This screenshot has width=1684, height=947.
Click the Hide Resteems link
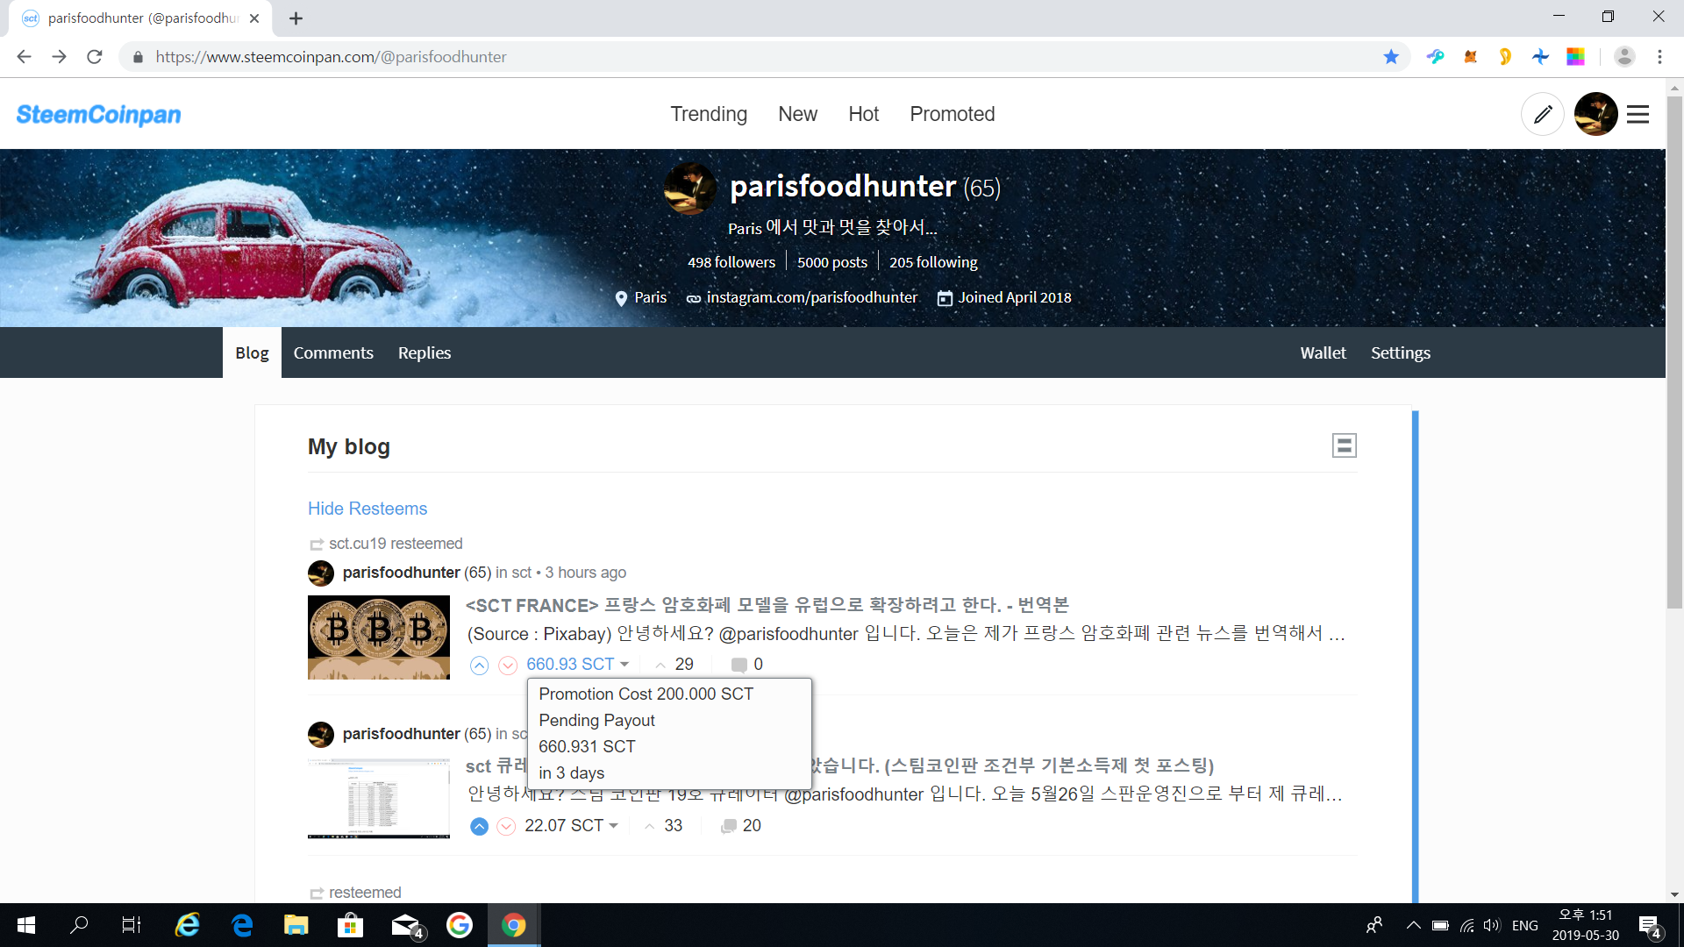(367, 509)
